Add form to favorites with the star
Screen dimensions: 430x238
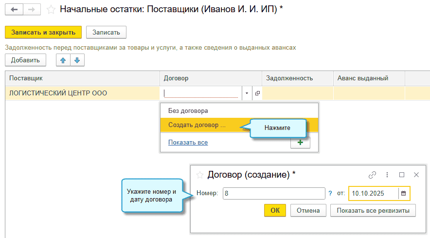point(50,9)
